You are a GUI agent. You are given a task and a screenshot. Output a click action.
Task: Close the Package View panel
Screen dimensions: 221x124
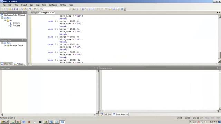(x=25, y=40)
